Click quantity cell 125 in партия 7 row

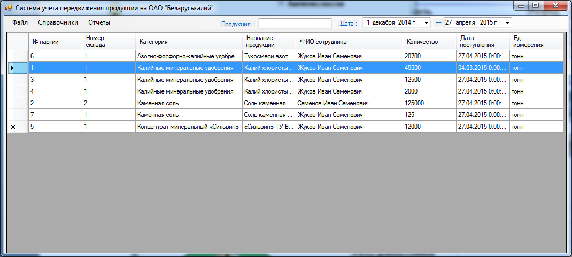[429, 115]
